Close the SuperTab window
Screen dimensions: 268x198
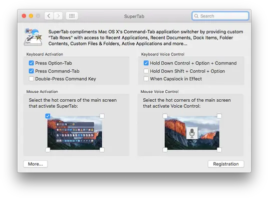24,16
